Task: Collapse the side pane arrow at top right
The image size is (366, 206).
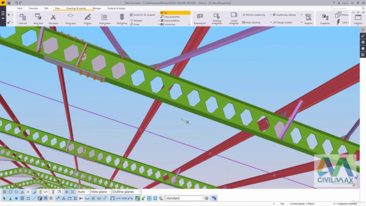Action: click(x=363, y=30)
